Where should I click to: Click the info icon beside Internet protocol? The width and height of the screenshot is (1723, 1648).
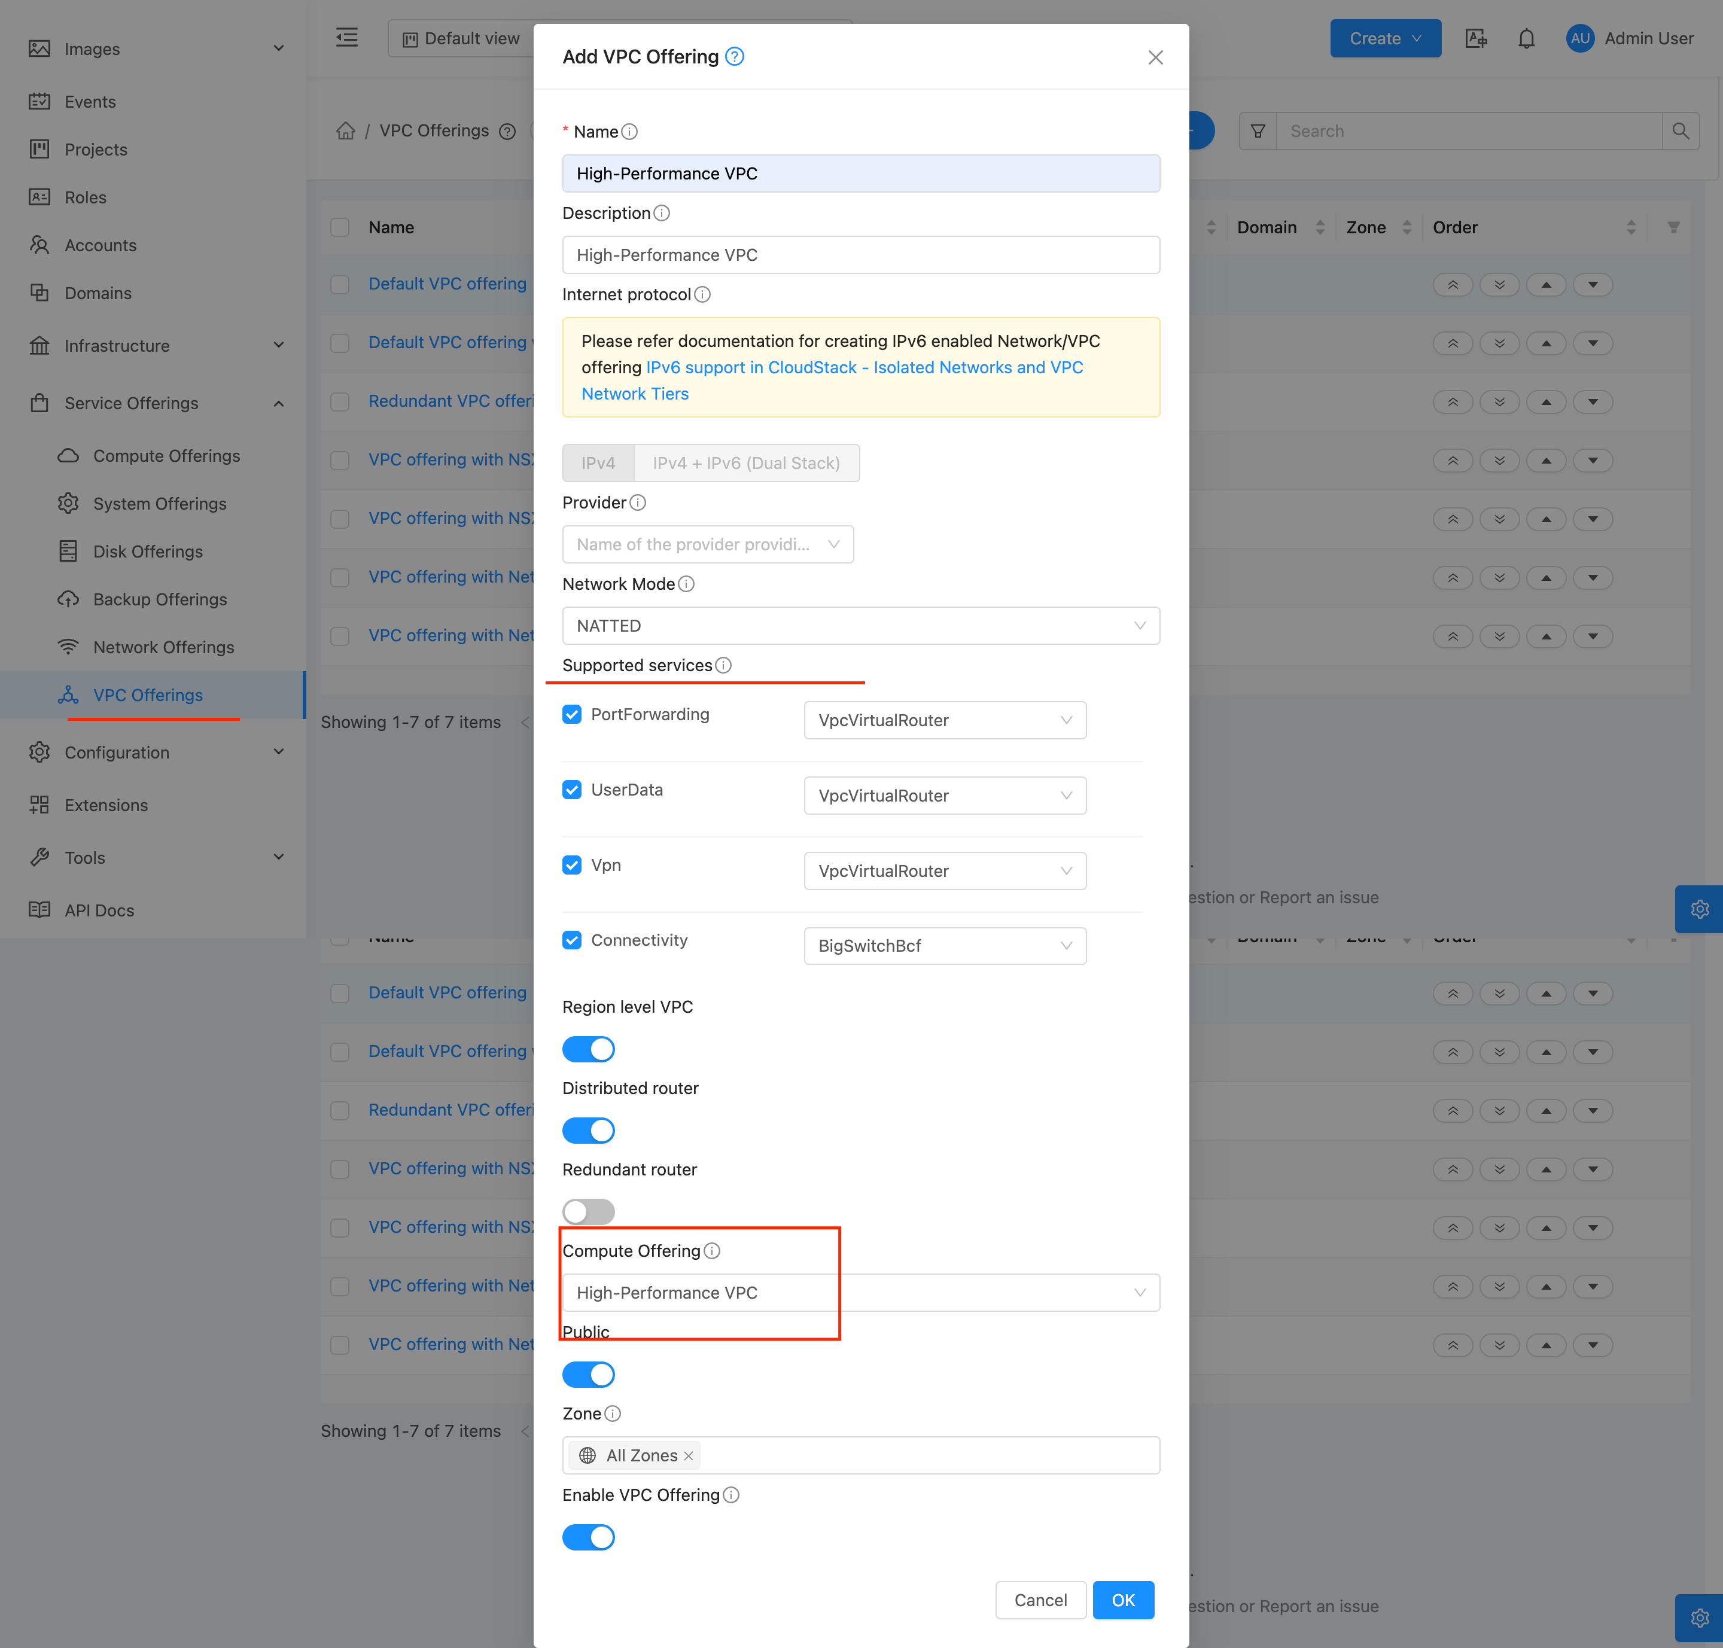point(702,294)
